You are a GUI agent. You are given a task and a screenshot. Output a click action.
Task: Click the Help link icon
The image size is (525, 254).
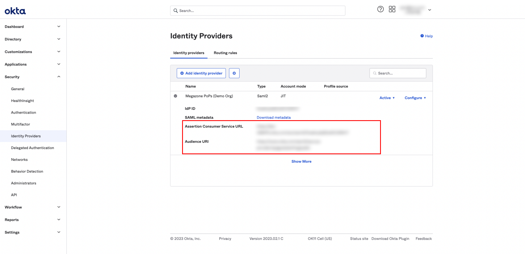[x=422, y=36]
